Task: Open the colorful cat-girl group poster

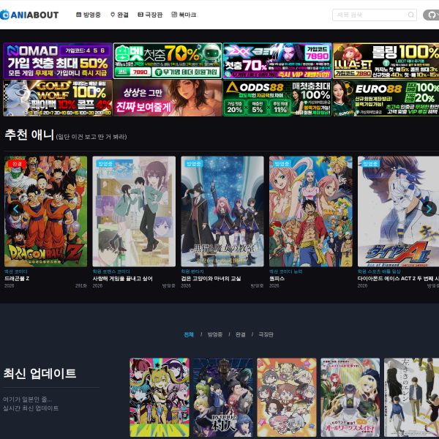Action: (x=160, y=397)
